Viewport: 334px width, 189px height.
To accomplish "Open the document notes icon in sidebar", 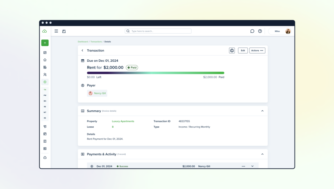I will (45, 141).
